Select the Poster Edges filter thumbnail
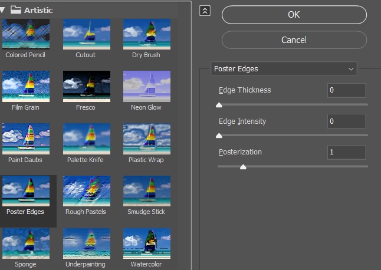 click(26, 191)
